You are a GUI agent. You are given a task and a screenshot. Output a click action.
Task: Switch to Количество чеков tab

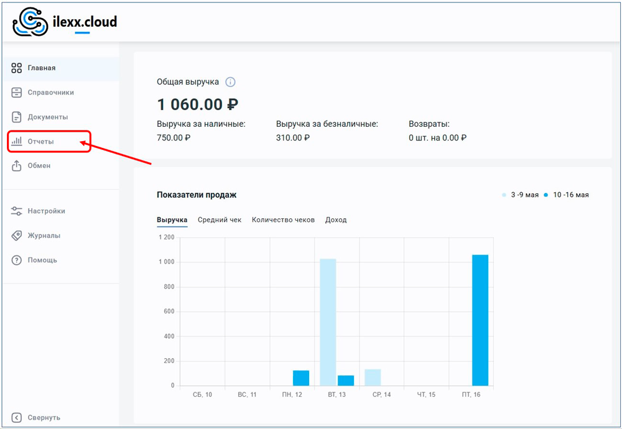pos(283,220)
